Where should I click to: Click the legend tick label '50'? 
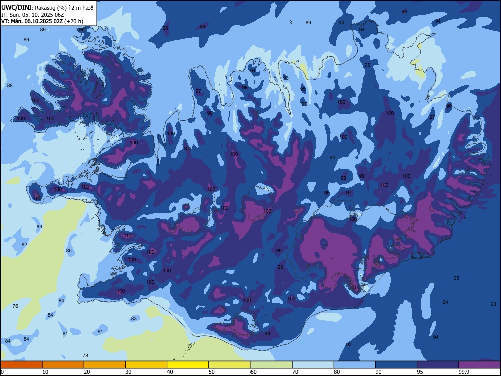[x=212, y=372]
